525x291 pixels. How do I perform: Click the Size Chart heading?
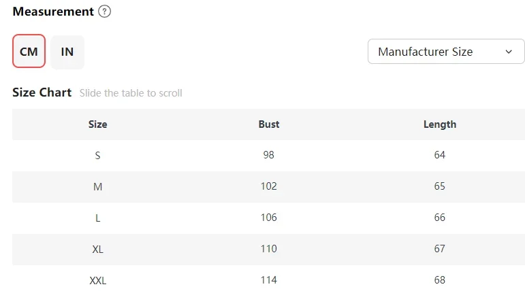click(42, 92)
